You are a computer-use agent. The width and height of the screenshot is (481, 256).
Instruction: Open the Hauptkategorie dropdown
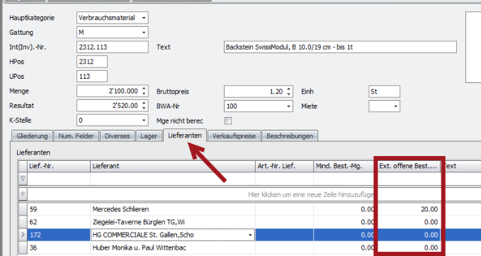coord(144,18)
